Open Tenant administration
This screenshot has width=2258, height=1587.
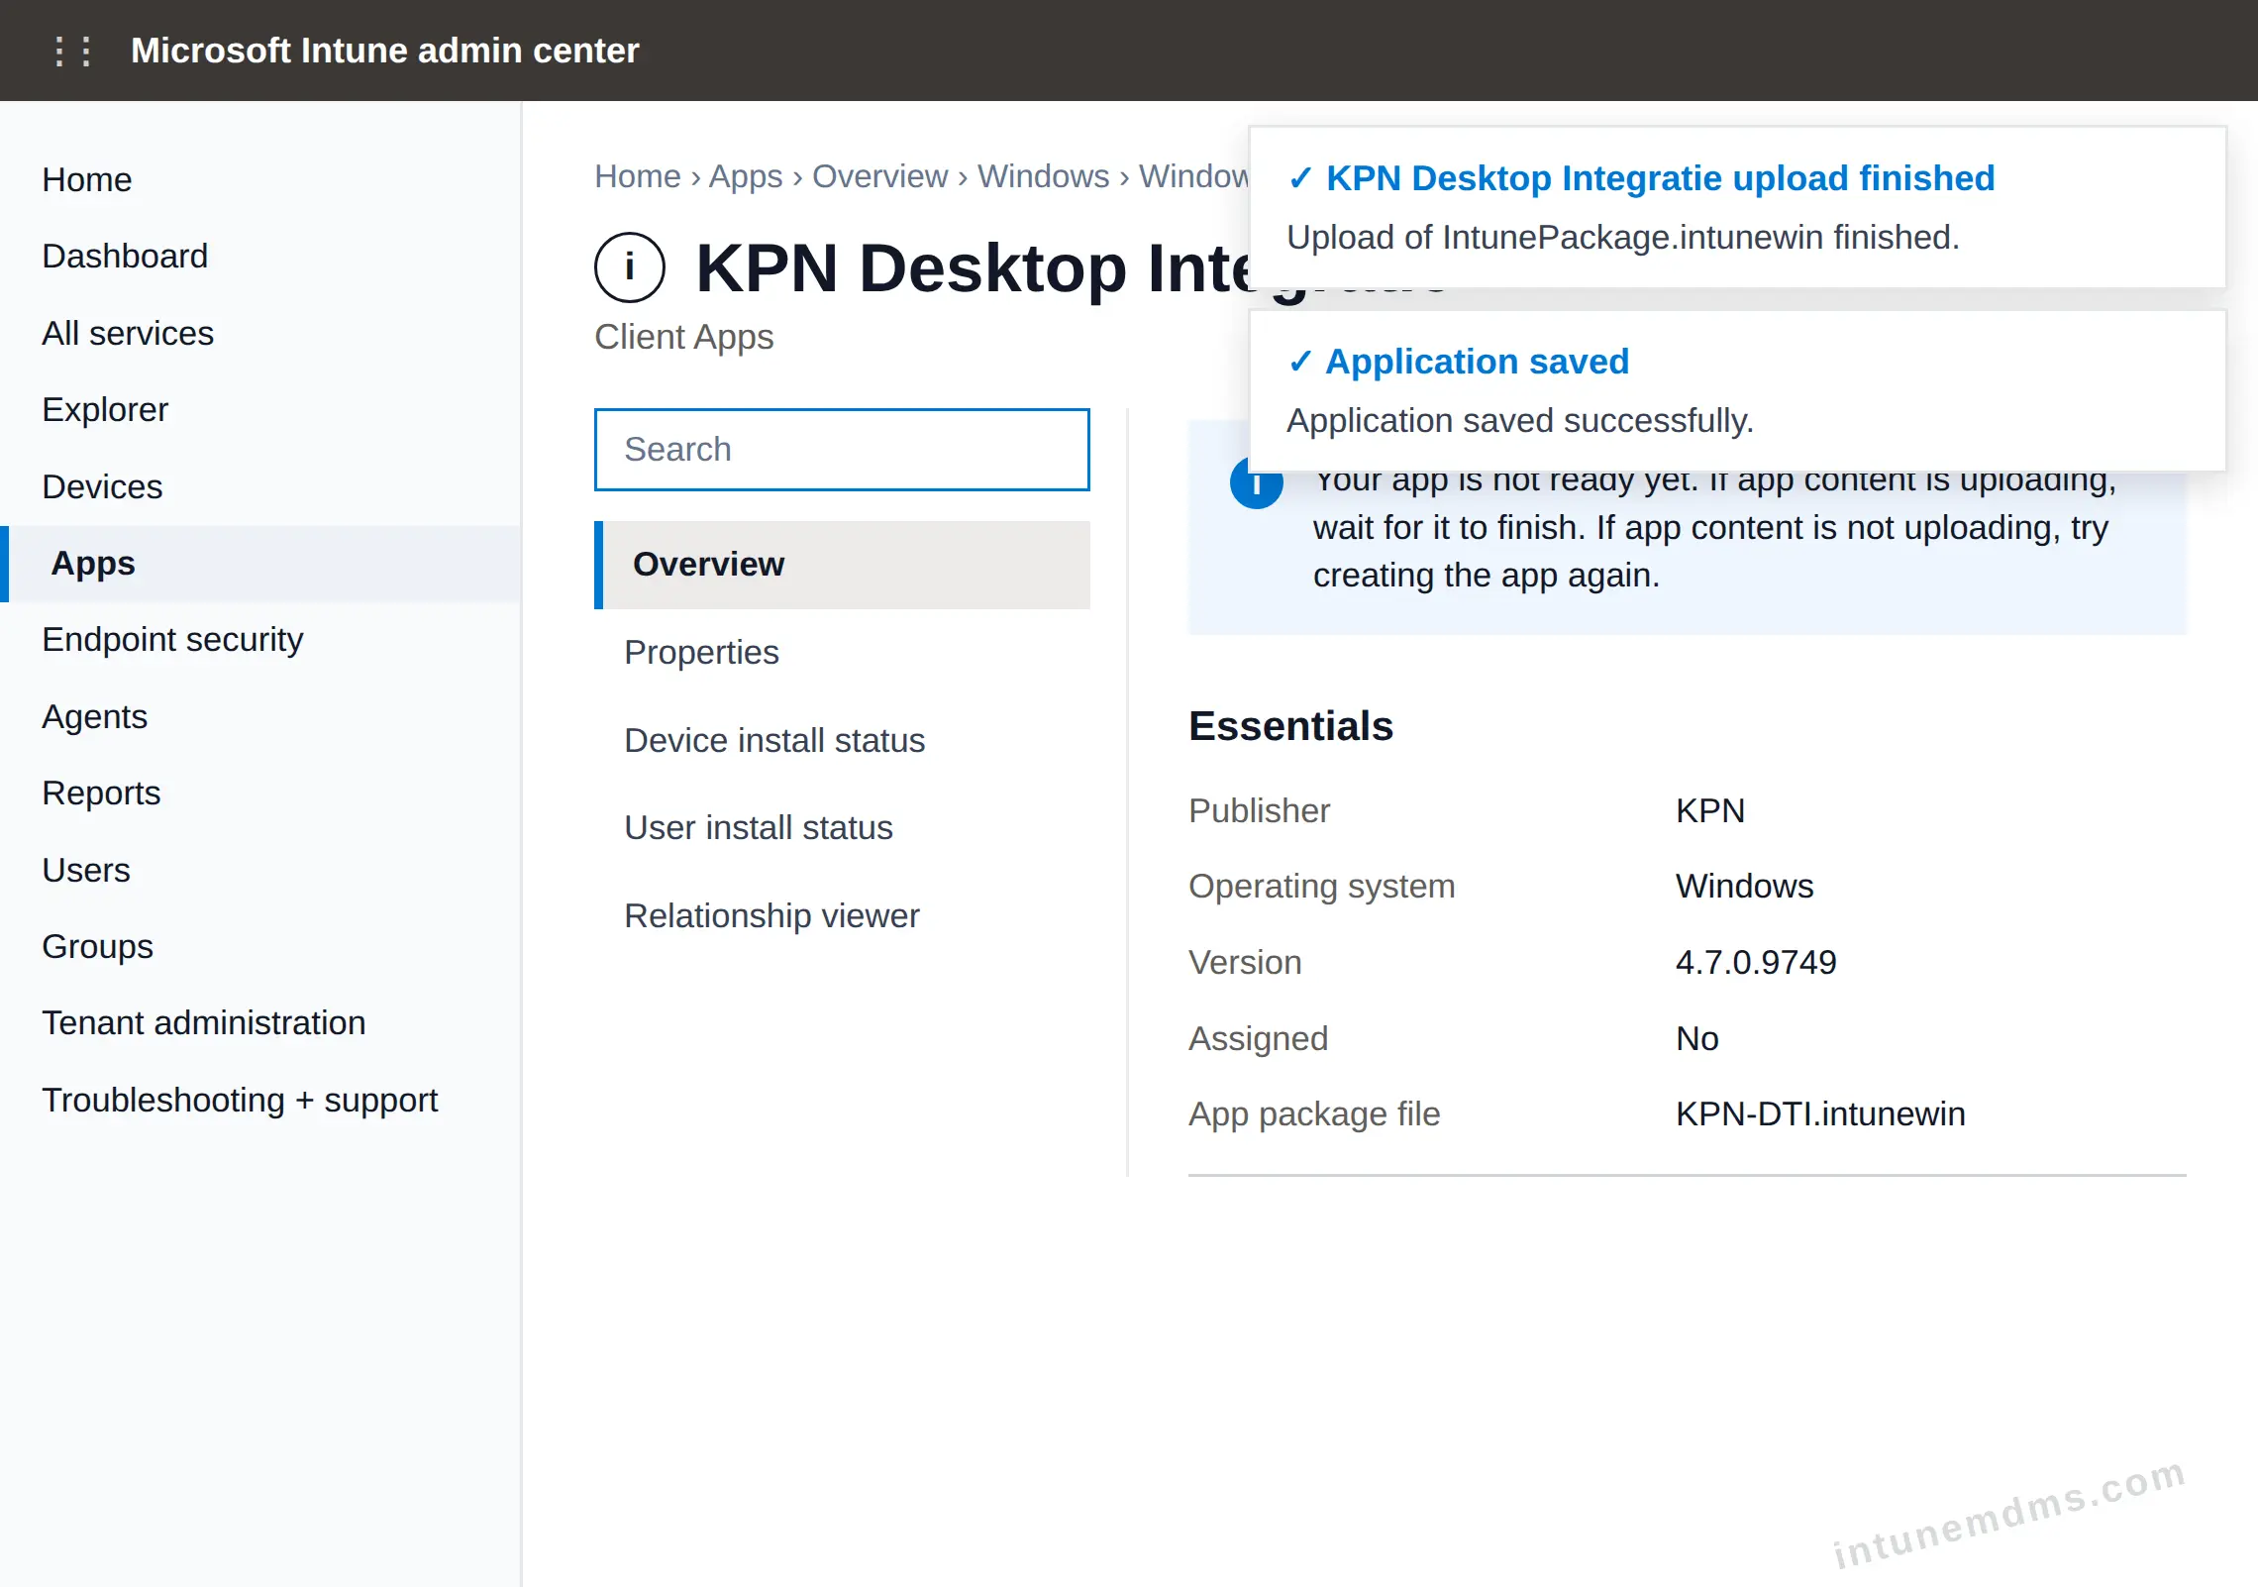coord(261,1023)
